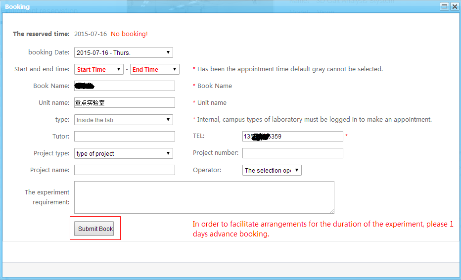Open the Project type dropdown
Screen dimensions: 461x280
(123, 153)
